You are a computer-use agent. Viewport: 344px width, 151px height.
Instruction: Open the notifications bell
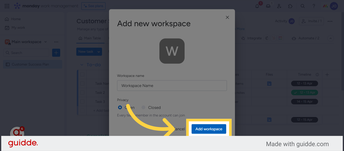tap(257, 6)
